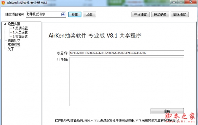Select 3.界面设置 in the tree
The width and height of the screenshot is (198, 125).
click(x=20, y=37)
